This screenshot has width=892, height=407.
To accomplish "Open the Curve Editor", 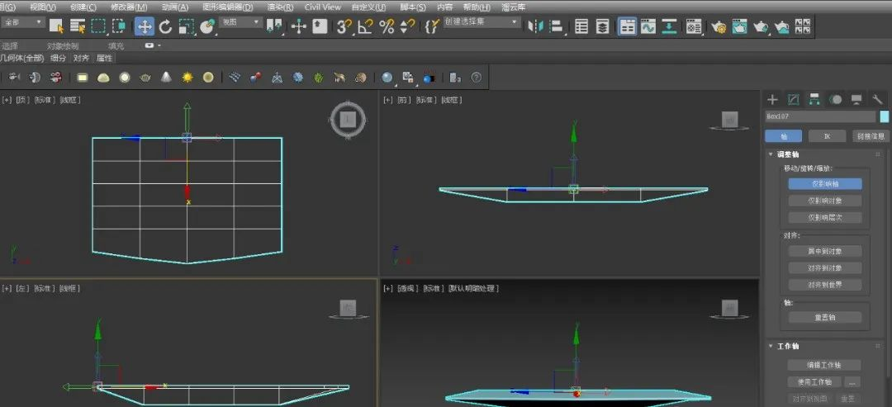I will pos(648,26).
